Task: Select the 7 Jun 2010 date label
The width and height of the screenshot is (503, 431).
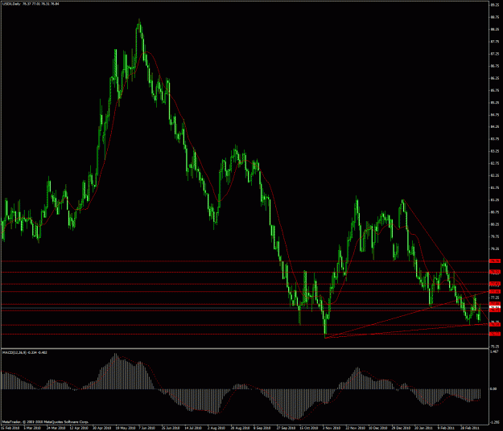Action: point(147,428)
